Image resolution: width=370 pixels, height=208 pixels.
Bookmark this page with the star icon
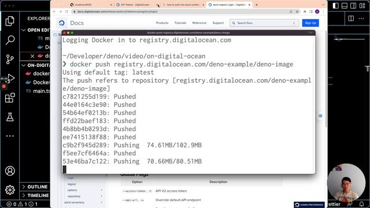tap(297, 12)
